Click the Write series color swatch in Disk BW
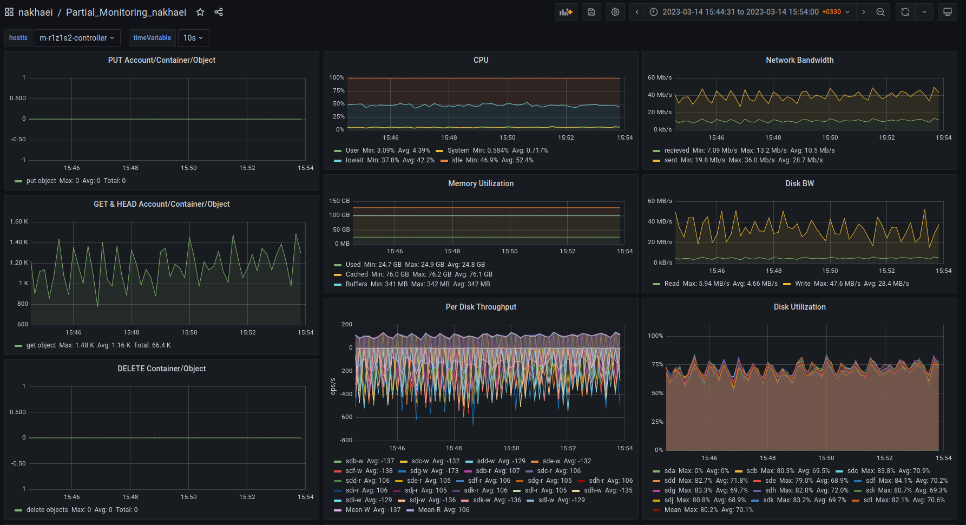966x525 pixels. [x=787, y=284]
